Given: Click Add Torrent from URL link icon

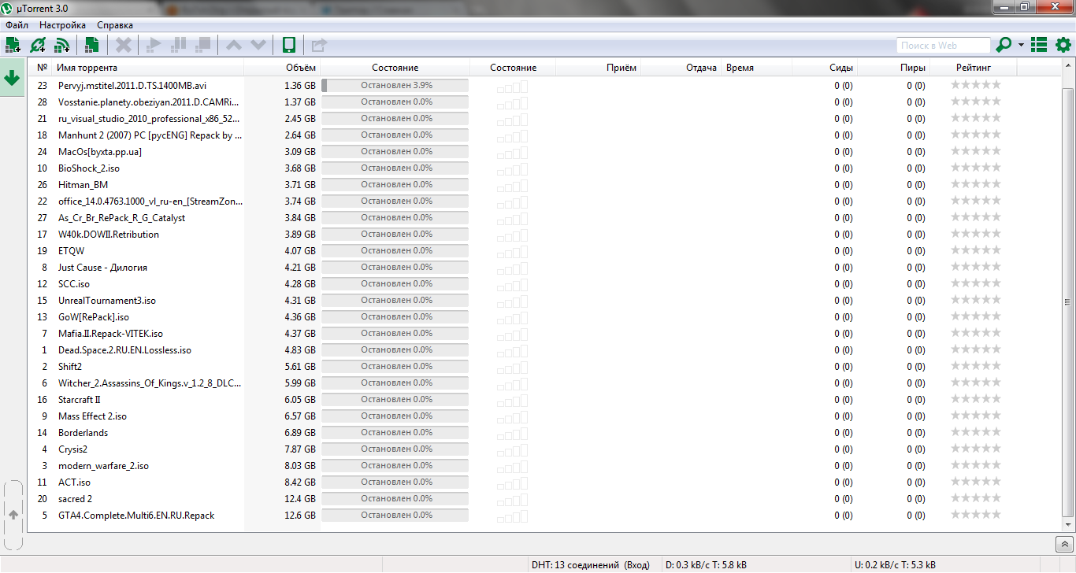Looking at the screenshot, I should [x=38, y=45].
